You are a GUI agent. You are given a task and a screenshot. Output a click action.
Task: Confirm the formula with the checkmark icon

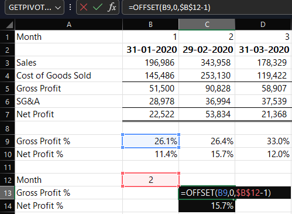pos(98,8)
